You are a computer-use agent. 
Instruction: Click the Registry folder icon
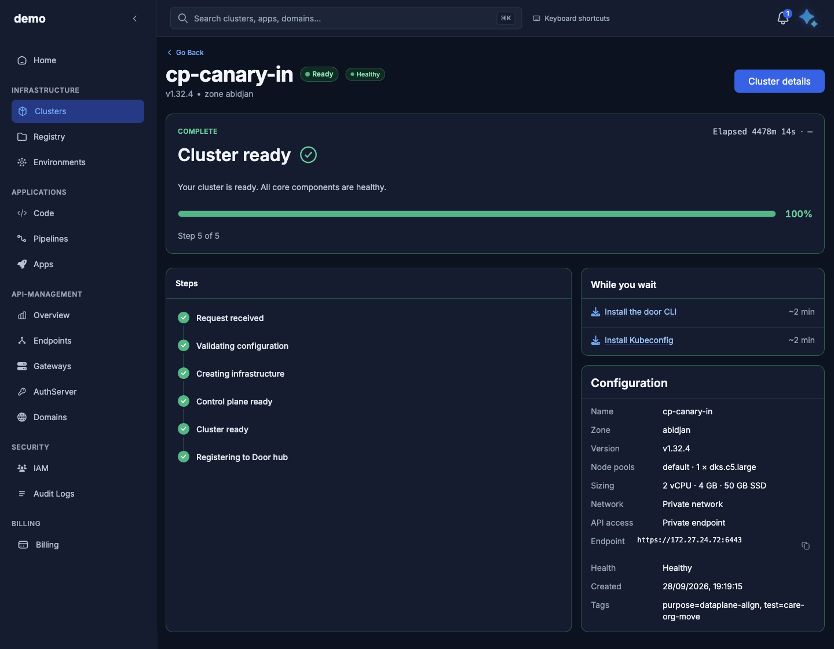(22, 137)
